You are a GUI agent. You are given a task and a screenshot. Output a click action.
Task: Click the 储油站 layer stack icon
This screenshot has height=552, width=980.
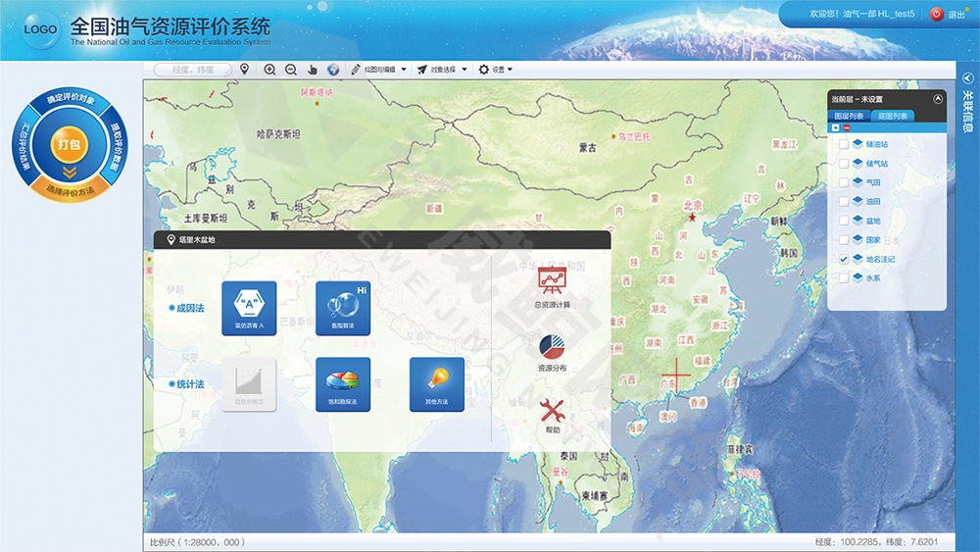coord(857,144)
